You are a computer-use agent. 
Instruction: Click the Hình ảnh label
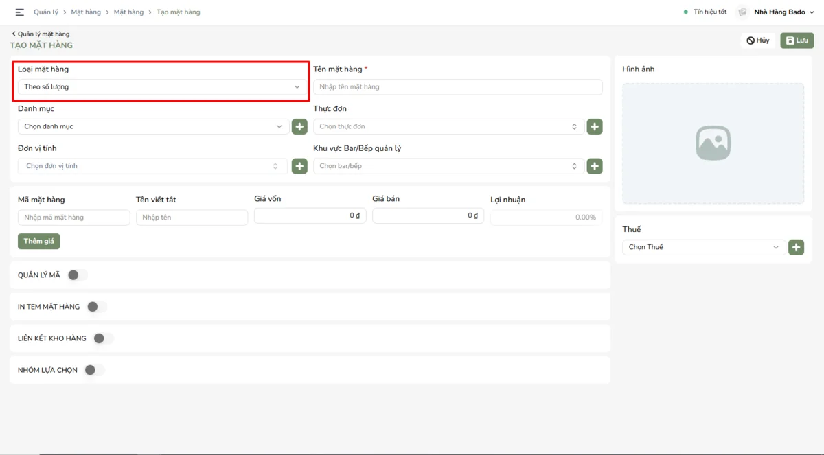639,69
